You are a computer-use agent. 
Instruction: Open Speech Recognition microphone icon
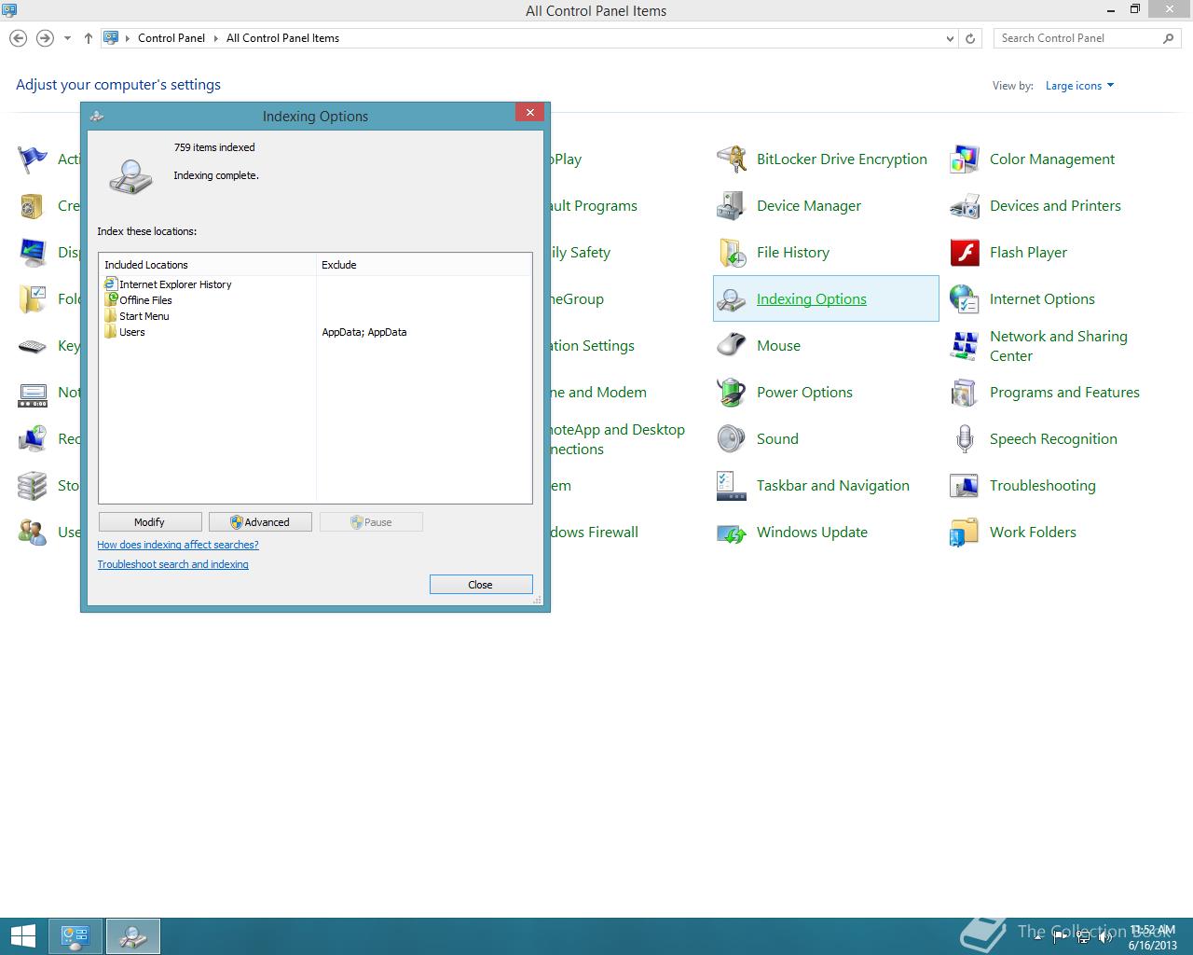coord(965,439)
